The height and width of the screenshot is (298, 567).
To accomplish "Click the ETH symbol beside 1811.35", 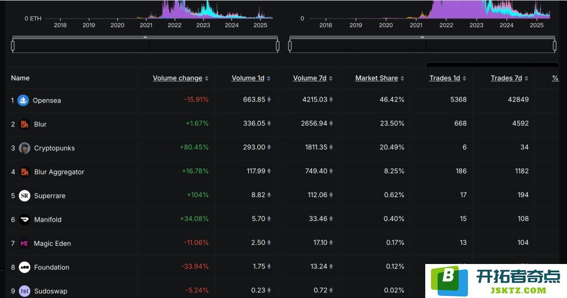I will [331, 147].
